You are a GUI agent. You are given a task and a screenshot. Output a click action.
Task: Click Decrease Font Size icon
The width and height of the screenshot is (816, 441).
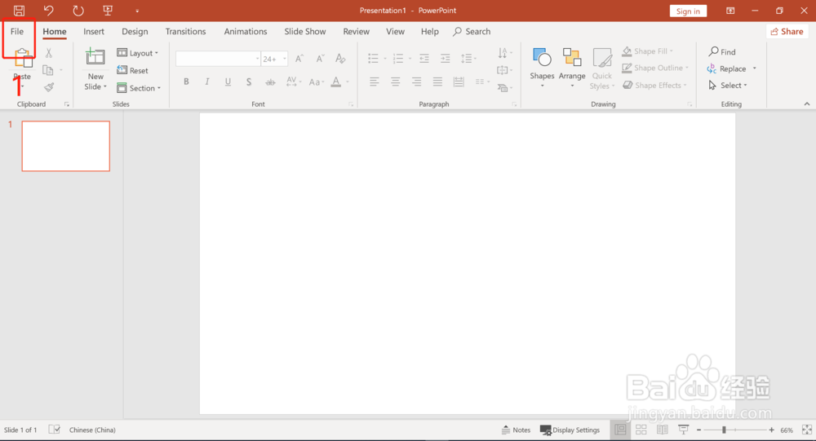pos(320,59)
